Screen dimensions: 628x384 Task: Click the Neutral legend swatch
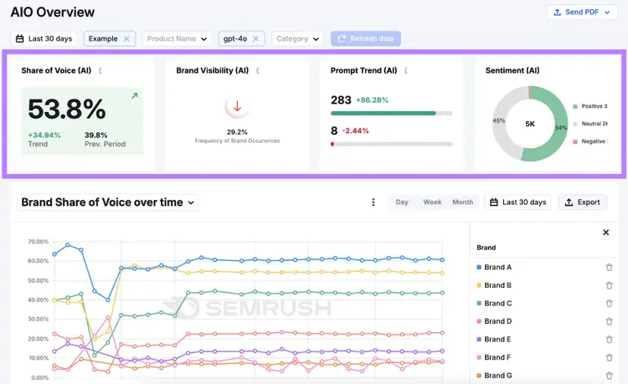575,124
